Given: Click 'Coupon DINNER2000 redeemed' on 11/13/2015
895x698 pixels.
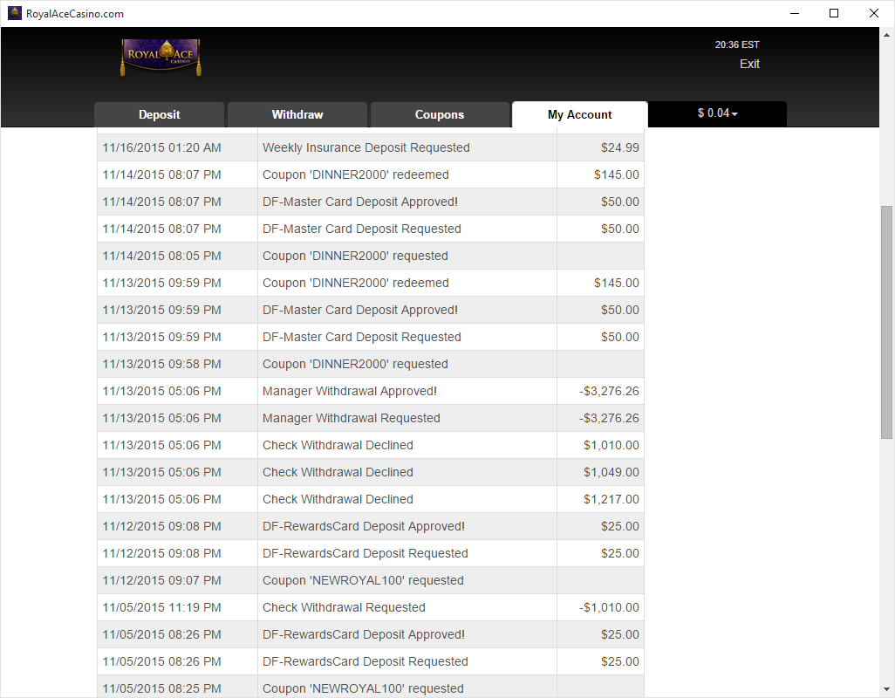Looking at the screenshot, I should coord(356,283).
